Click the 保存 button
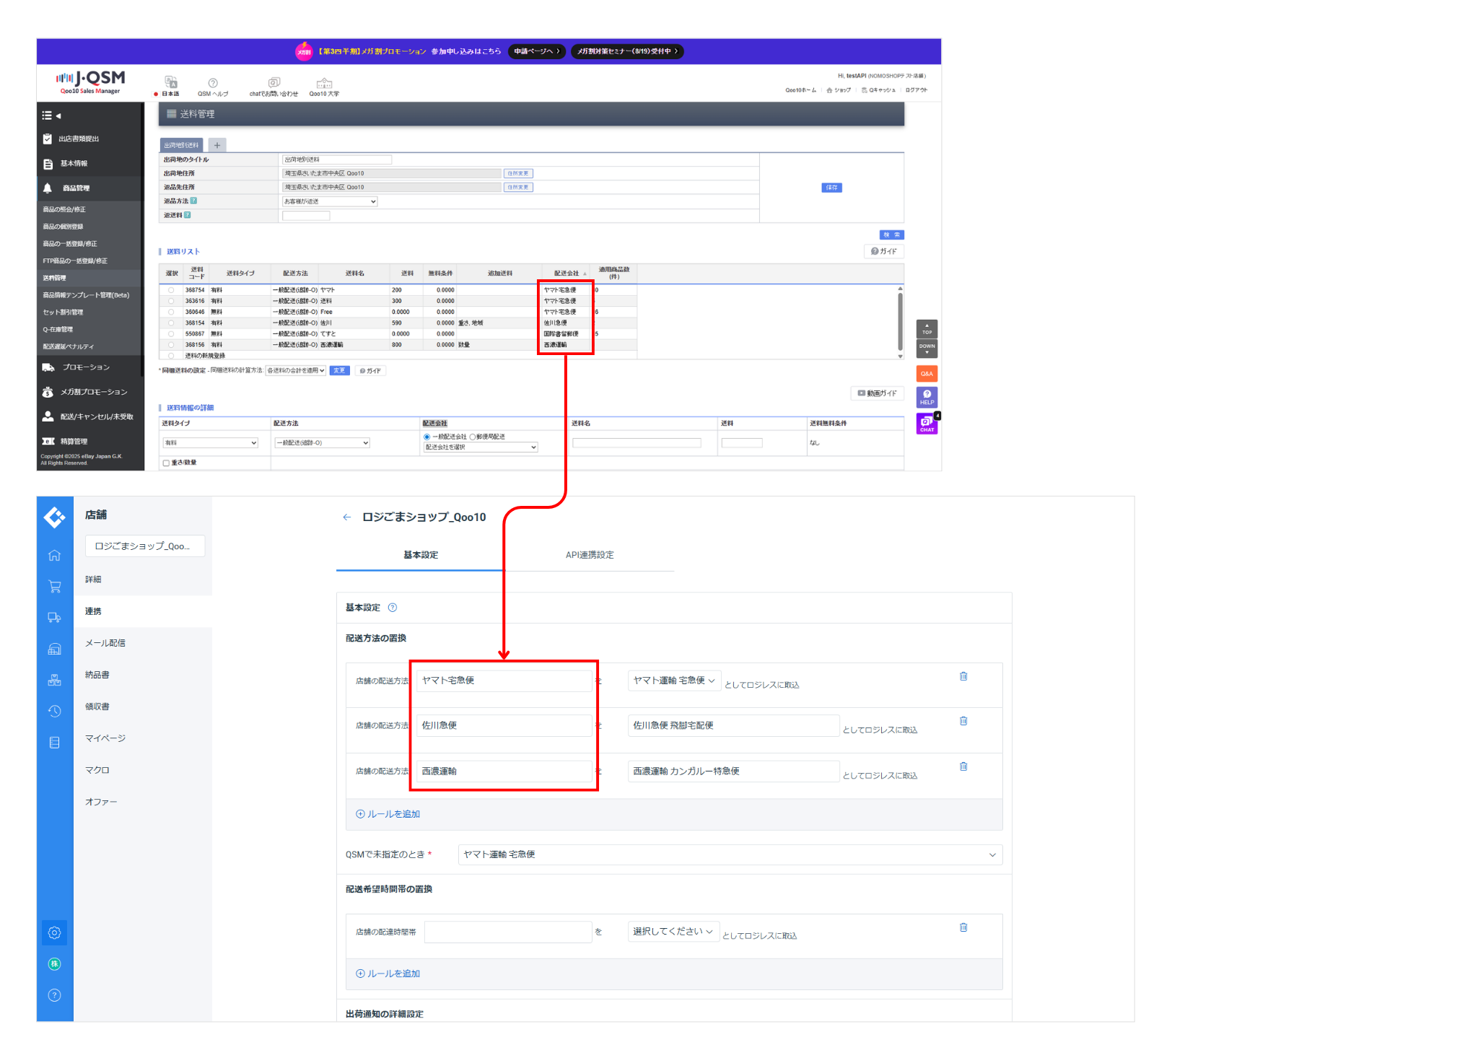The image size is (1478, 1045). [x=831, y=188]
